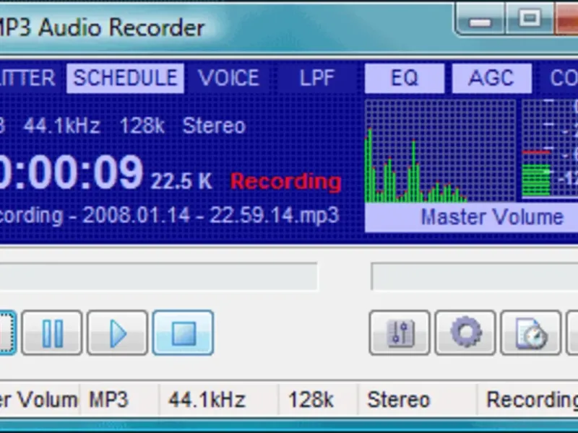Click 44.1kHz in the blue display
The height and width of the screenshot is (433, 578).
click(62, 126)
